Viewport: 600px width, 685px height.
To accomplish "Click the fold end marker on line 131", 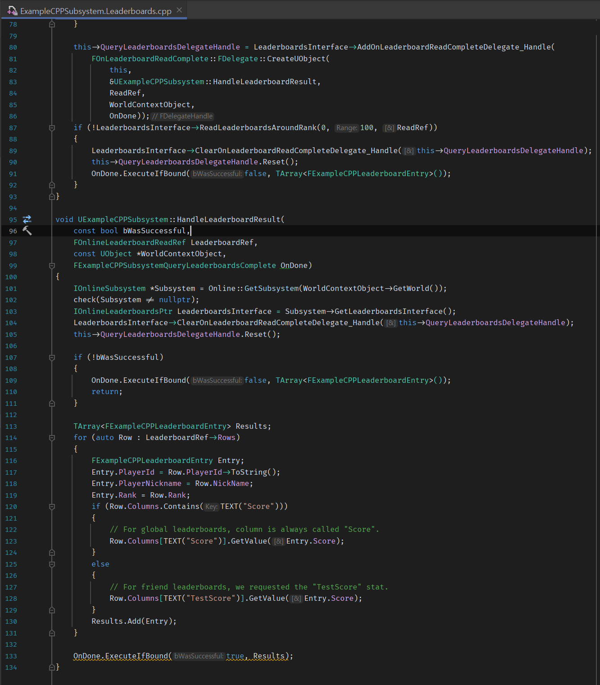I will click(x=52, y=633).
